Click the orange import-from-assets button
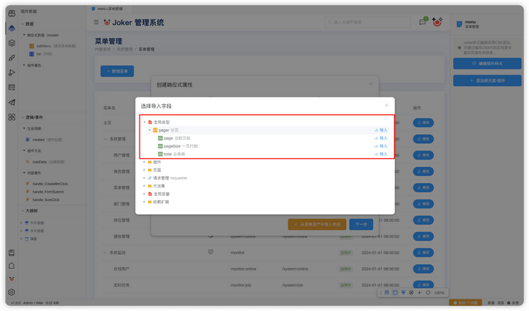Screen dimensions: 529x311 pos(317,224)
